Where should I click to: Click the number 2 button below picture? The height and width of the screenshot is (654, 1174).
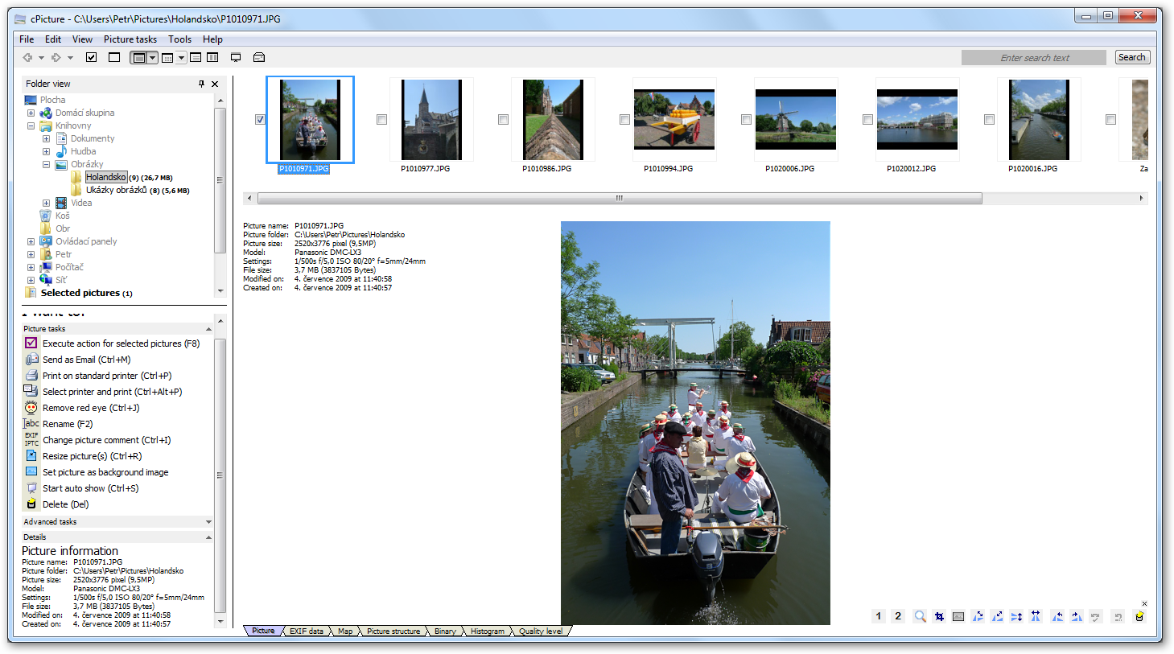tap(898, 616)
